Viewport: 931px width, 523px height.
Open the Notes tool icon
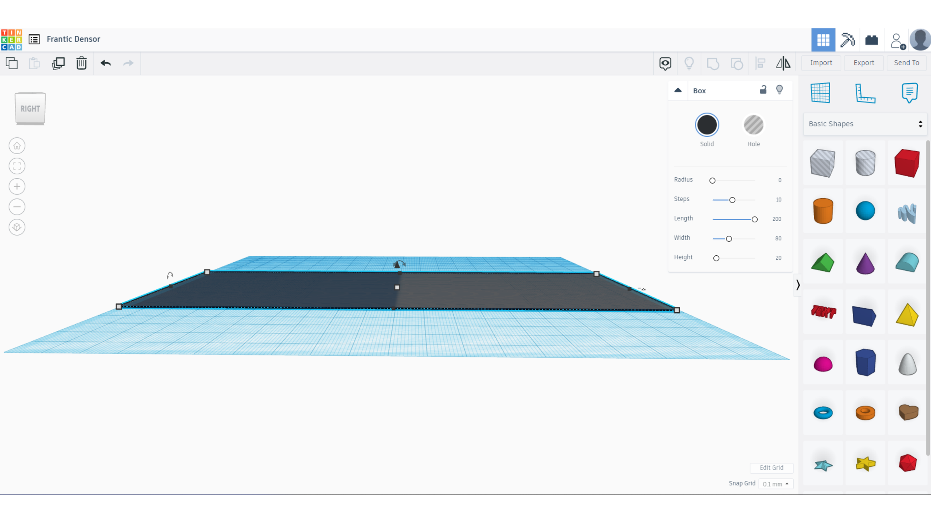tap(909, 93)
